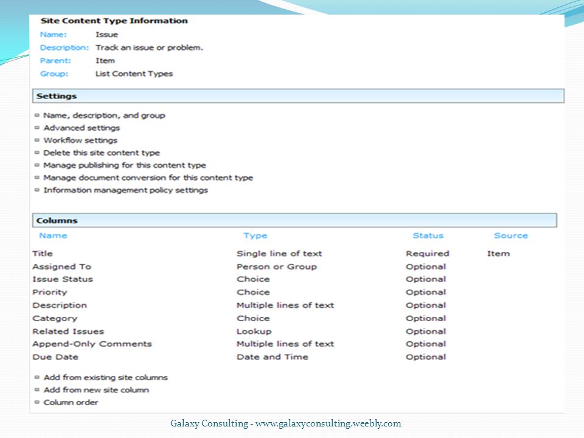Click Delete this site content type
584x438 pixels.
pos(102,153)
